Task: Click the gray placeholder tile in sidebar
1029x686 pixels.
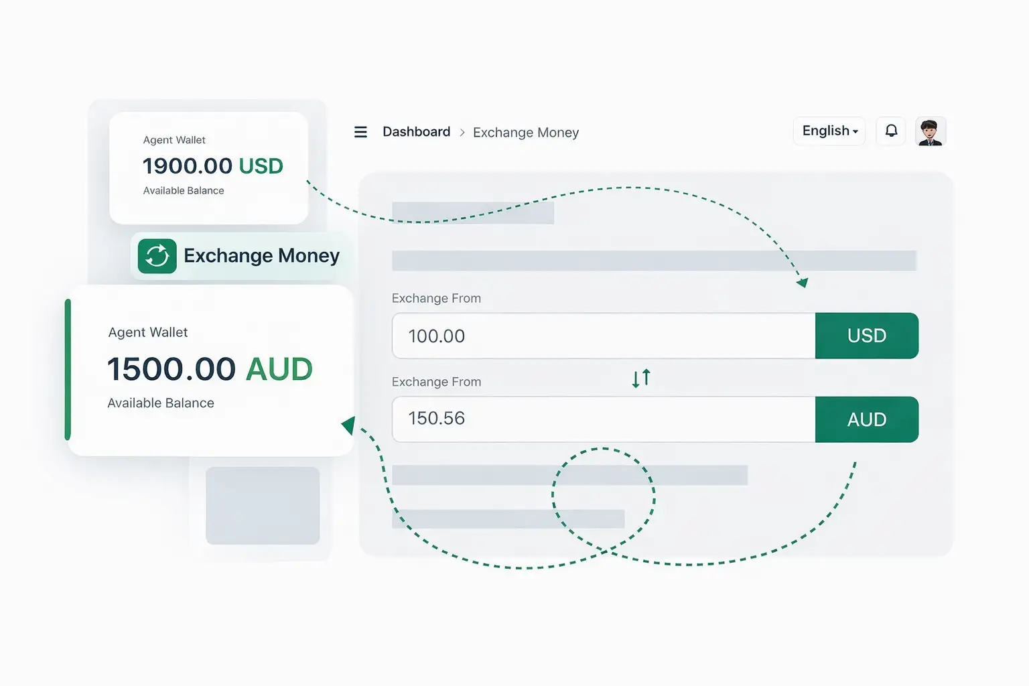Action: [x=263, y=506]
